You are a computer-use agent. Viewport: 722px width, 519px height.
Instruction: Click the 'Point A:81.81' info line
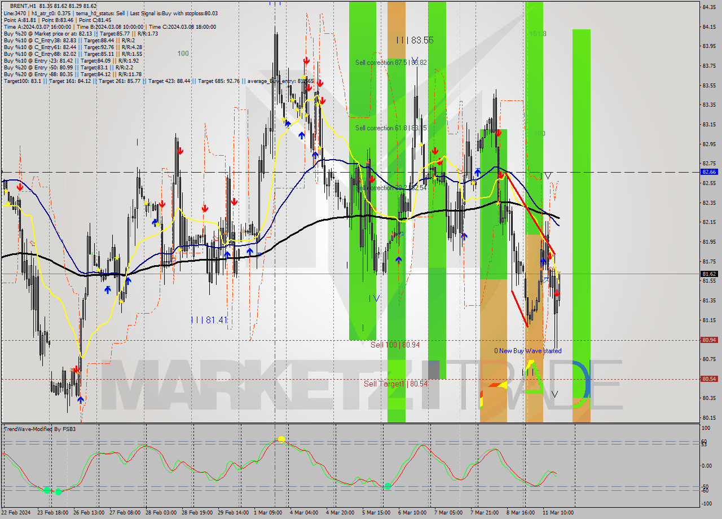(x=57, y=20)
